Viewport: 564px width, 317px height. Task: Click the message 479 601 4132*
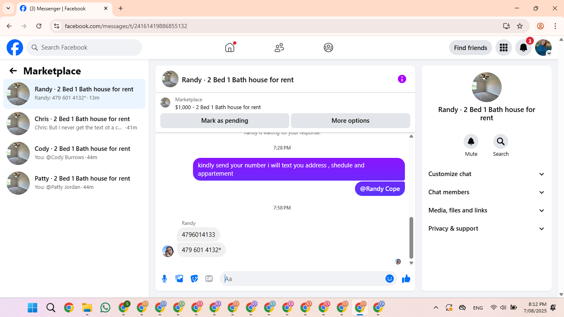pos(201,250)
